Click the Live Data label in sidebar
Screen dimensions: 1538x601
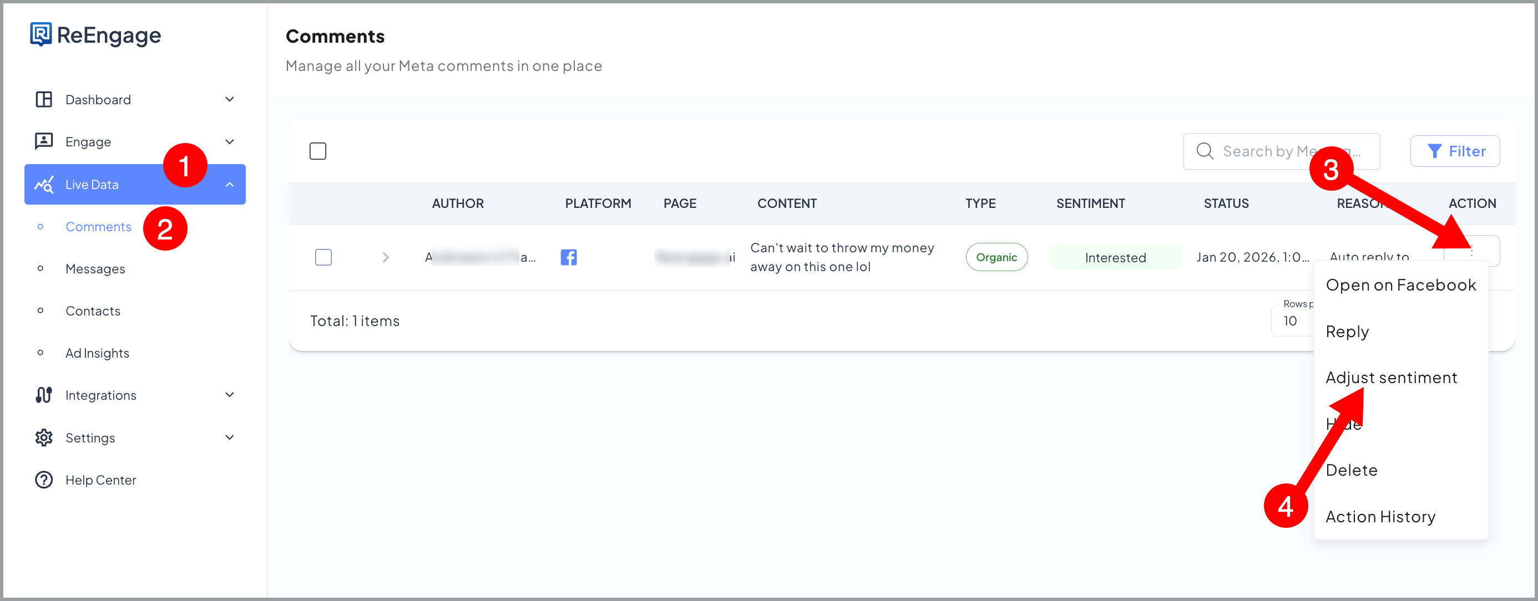coord(92,185)
